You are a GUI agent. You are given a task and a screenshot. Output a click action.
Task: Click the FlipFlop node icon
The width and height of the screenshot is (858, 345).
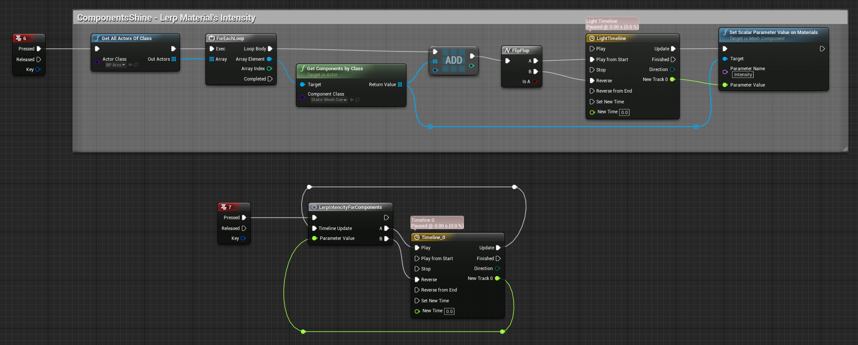click(x=507, y=50)
